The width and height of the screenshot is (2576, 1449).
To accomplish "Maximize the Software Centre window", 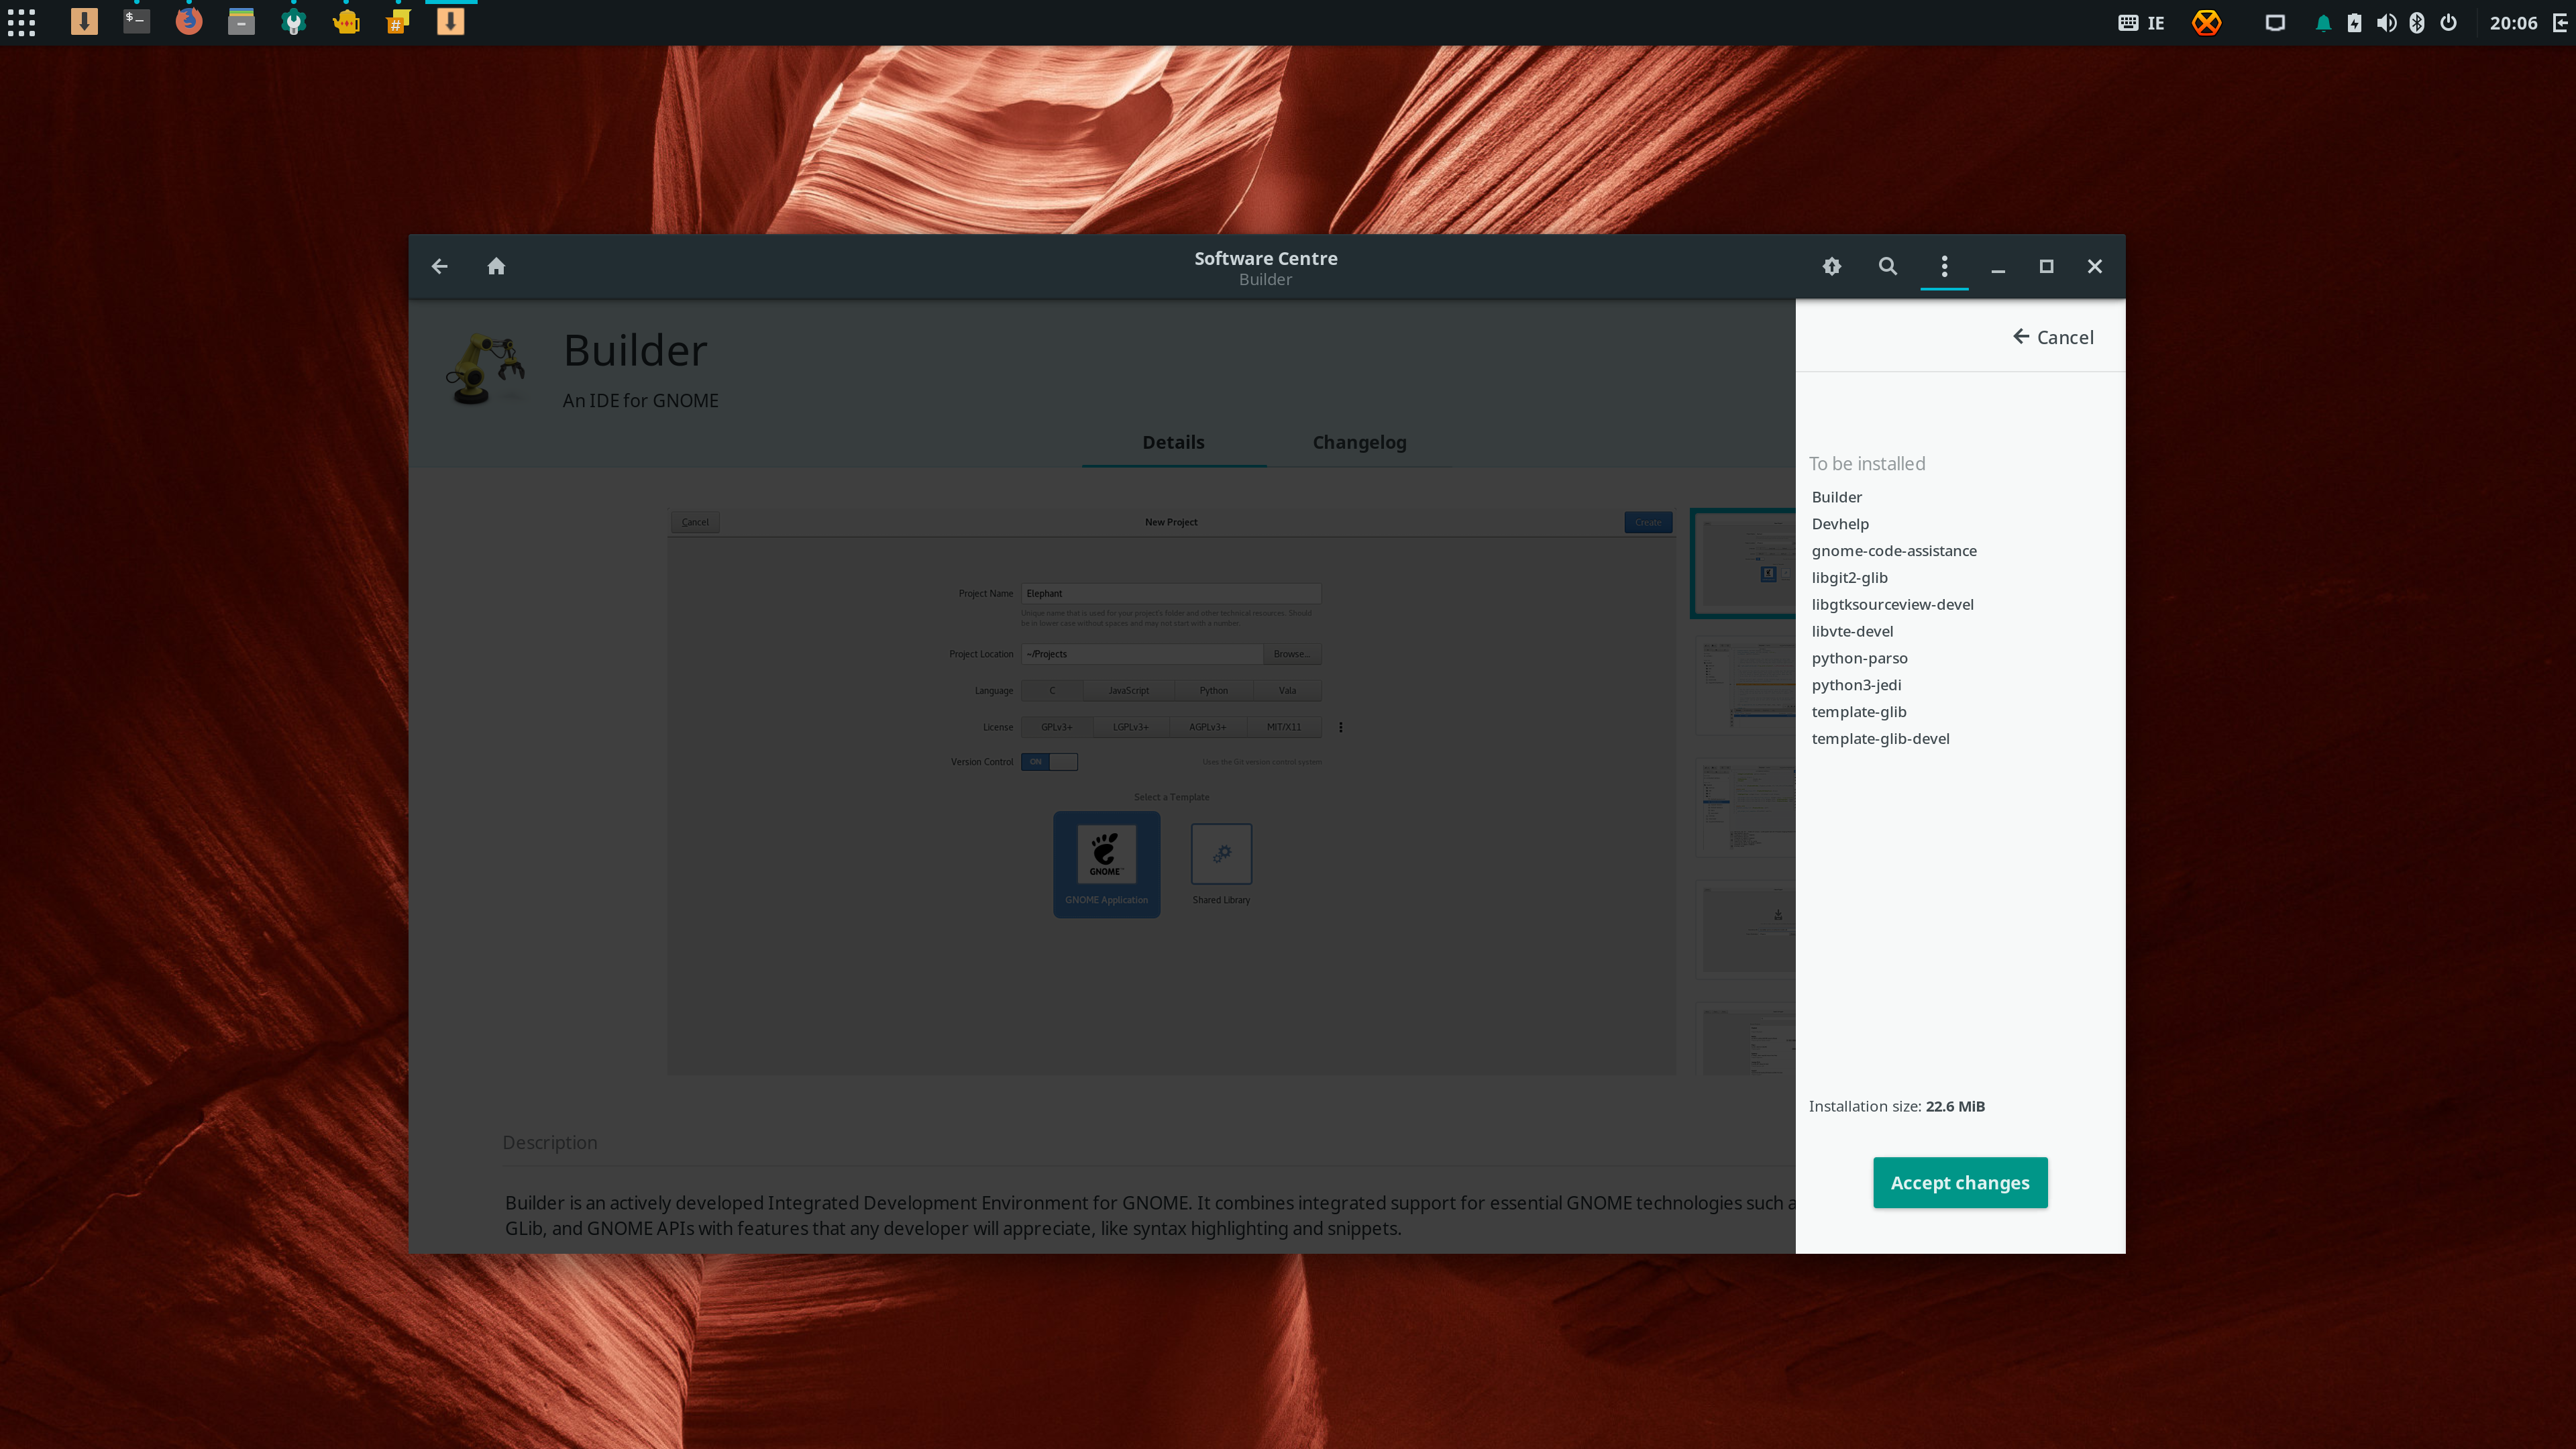I will click(2046, 266).
